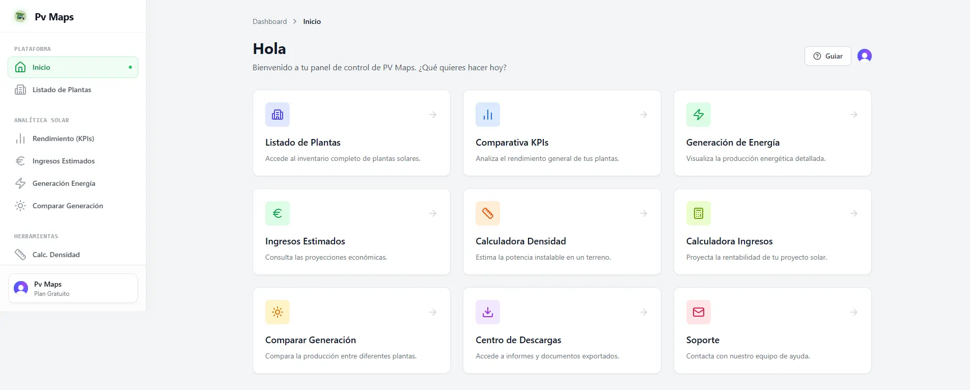Open the Comparativa KPIs card title
This screenshot has height=390, width=970.
(x=512, y=143)
